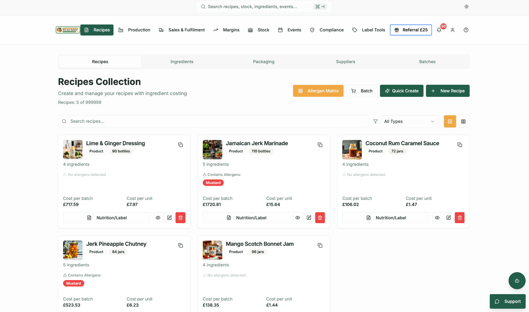Open the Support chat button
This screenshot has height=312, width=529.
pos(508,302)
